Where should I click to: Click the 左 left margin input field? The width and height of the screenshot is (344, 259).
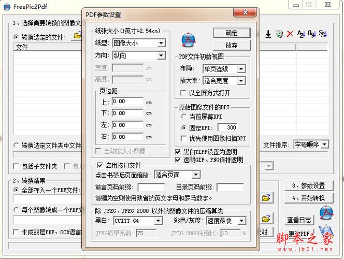(127, 125)
